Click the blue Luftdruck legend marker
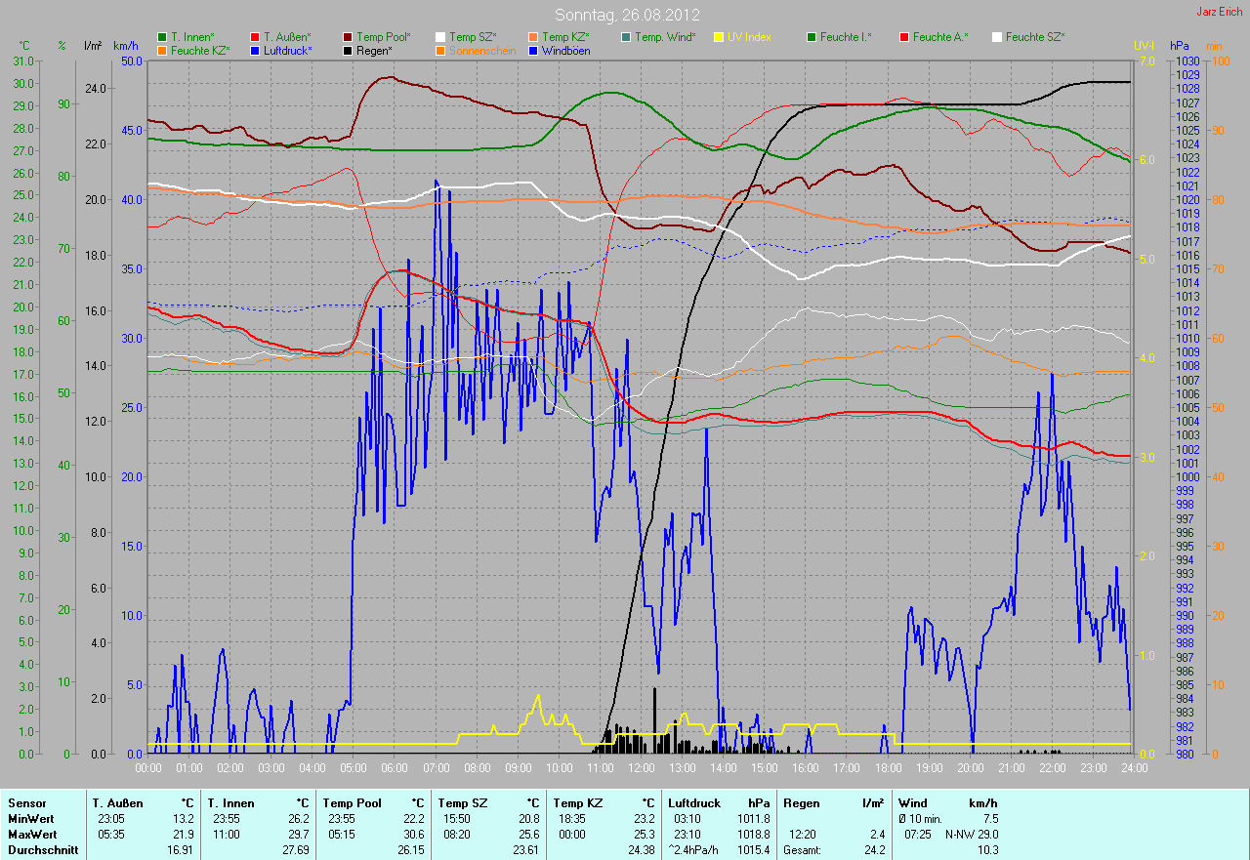The width and height of the screenshot is (1250, 860). [x=255, y=50]
